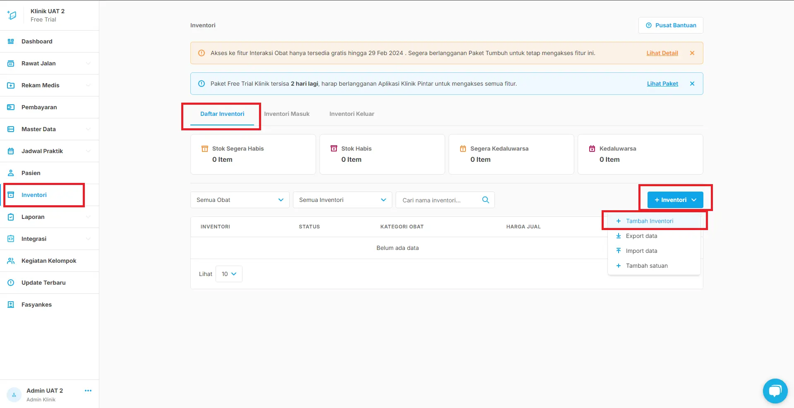Expand the Jadwal Praktik menu chevron

coord(88,151)
